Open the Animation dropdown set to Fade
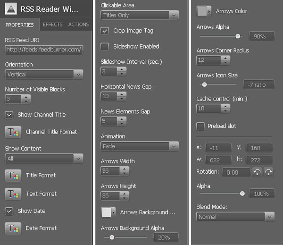This screenshot has width=283, height=245. [x=140, y=146]
